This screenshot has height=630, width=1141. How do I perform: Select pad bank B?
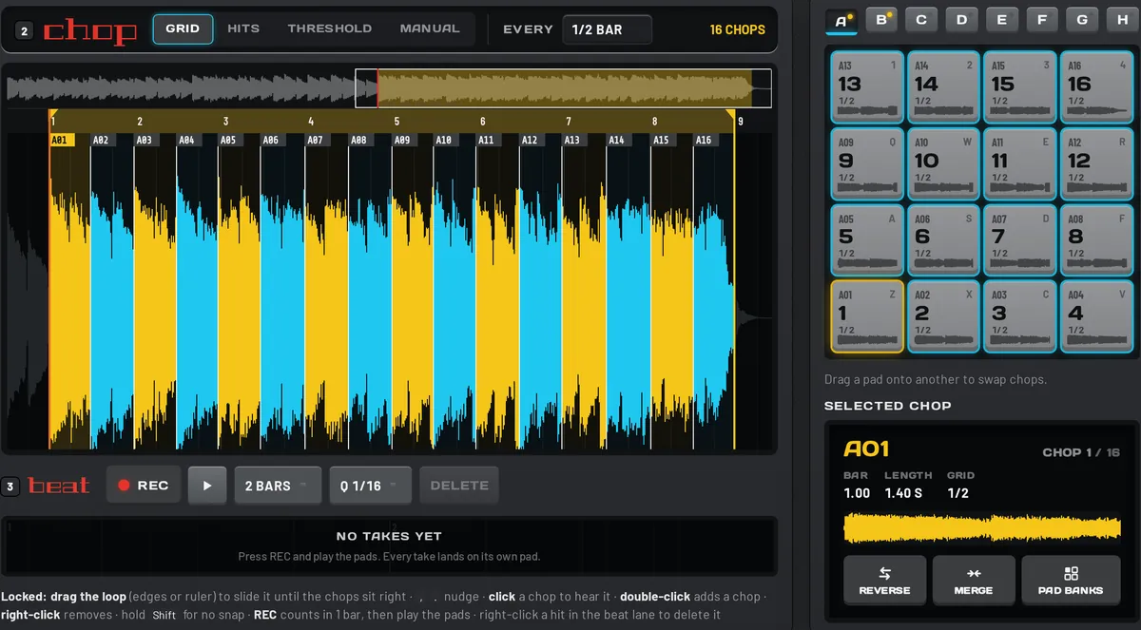pyautogui.click(x=882, y=20)
